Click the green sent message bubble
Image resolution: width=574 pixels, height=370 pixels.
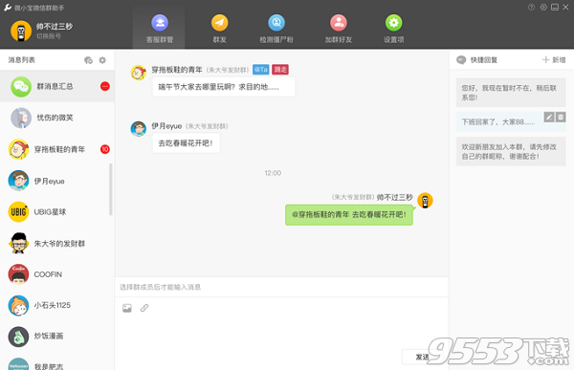point(349,214)
